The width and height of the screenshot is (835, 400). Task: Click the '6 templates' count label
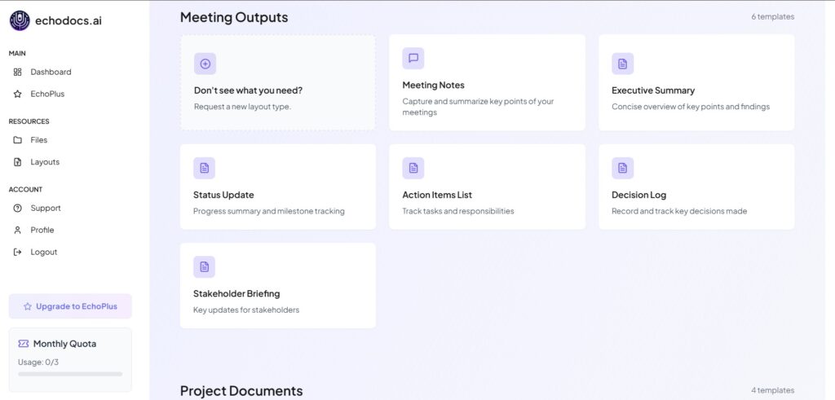click(x=773, y=16)
